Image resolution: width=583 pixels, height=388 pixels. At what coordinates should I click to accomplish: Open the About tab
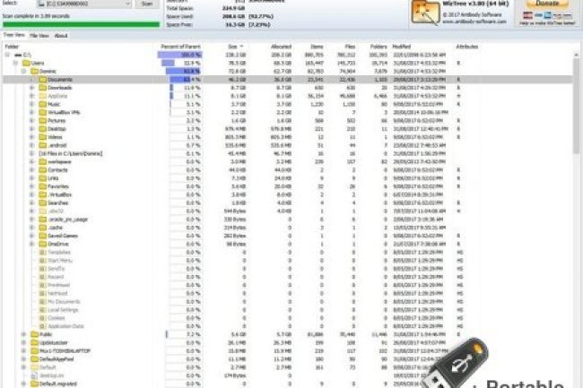tap(61, 36)
